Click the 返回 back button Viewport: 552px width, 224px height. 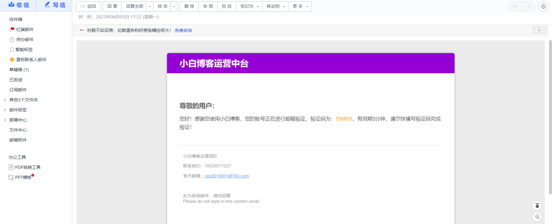(x=88, y=6)
